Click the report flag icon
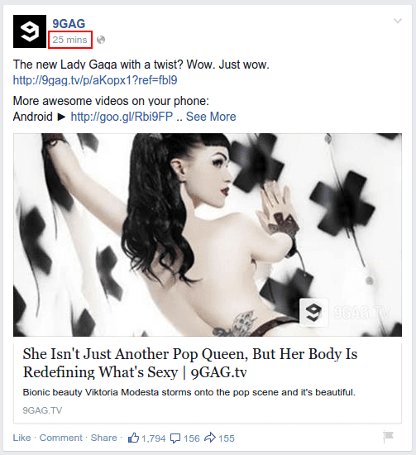Viewport: 416px width, 455px height. 388,436
